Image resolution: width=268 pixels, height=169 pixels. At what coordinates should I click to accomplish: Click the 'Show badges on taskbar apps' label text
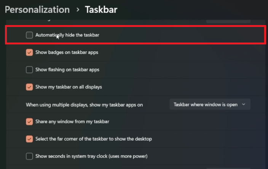pyautogui.click(x=67, y=52)
